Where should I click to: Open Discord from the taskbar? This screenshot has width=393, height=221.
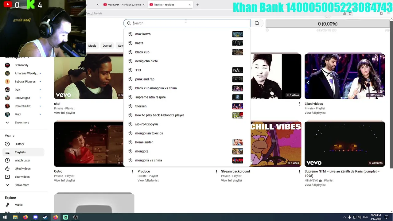(x=35, y=217)
